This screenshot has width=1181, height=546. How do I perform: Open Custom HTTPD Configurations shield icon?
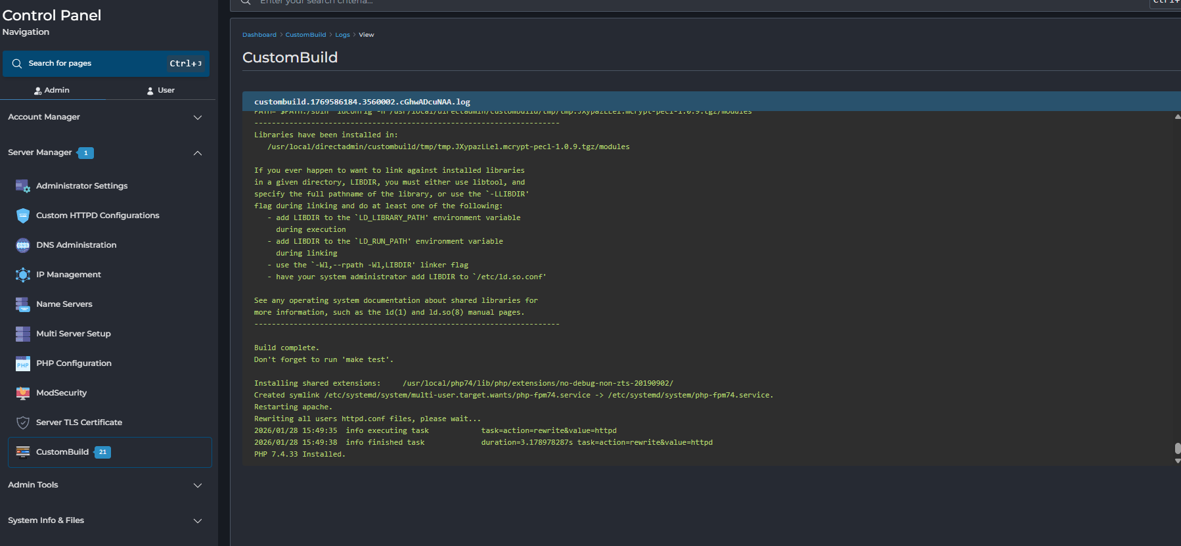coord(22,216)
